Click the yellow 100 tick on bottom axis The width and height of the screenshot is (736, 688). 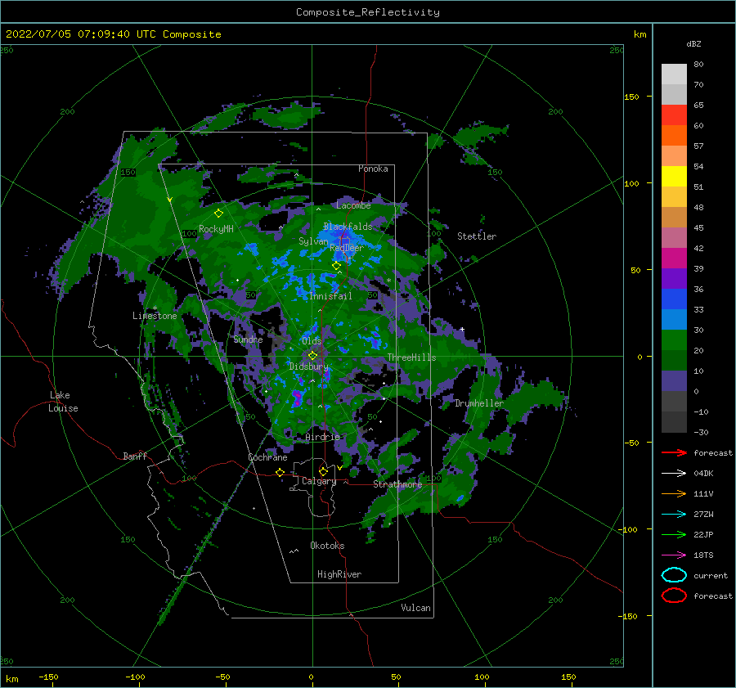click(482, 677)
